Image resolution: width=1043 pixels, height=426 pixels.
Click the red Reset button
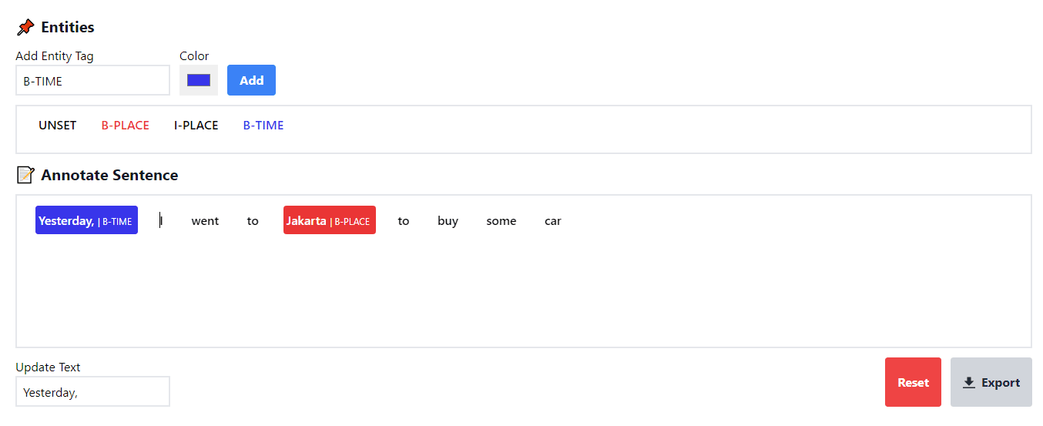913,382
